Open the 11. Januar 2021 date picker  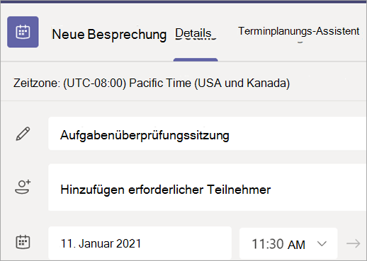pyautogui.click(x=140, y=243)
